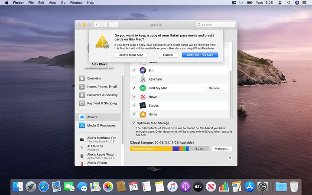Tick the Keychain checkbox

pos(134,79)
